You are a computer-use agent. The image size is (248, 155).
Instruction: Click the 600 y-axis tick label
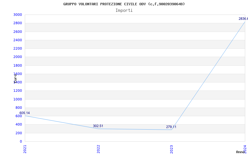[19, 116]
